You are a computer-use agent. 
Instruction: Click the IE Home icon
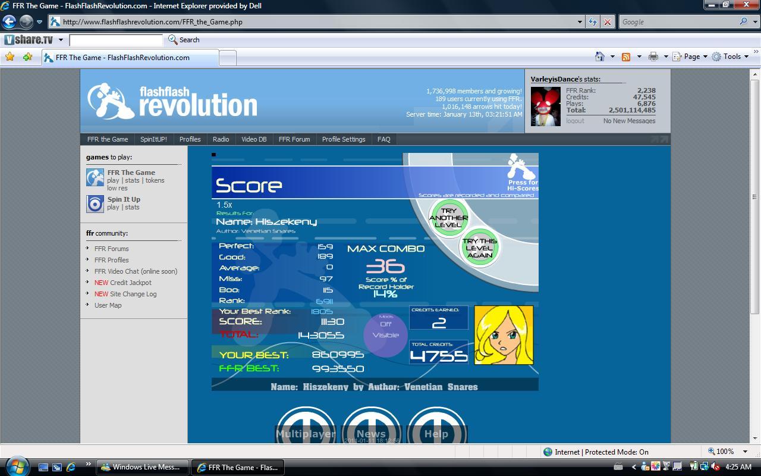click(x=600, y=57)
